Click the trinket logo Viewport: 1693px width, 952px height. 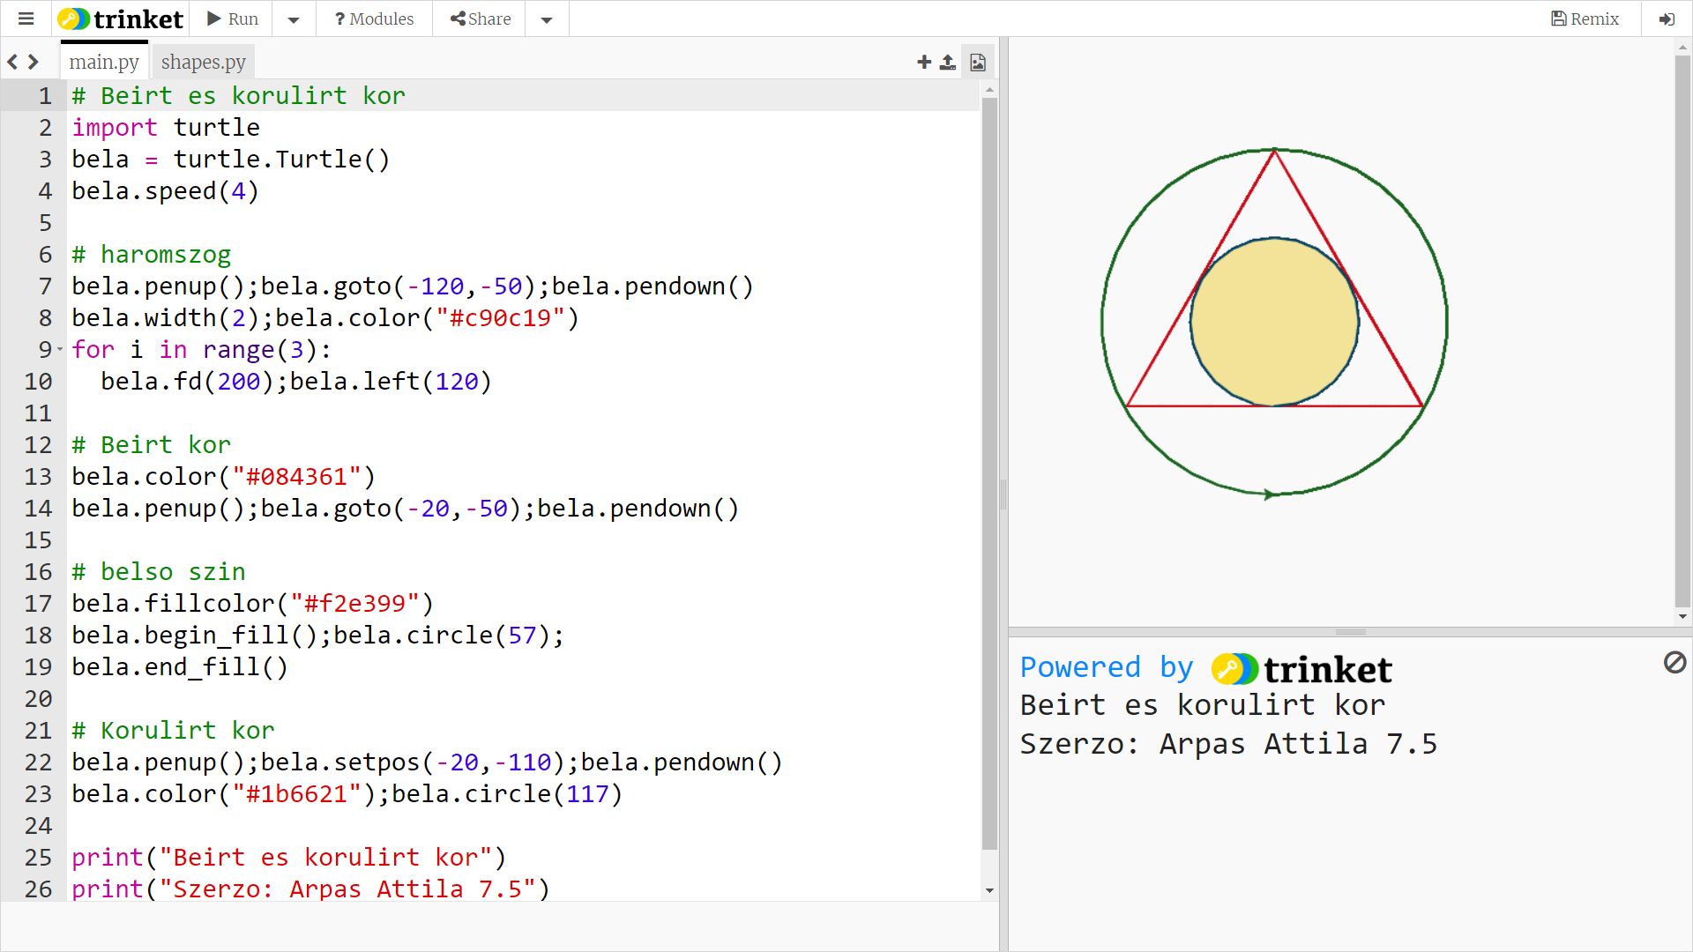[120, 19]
